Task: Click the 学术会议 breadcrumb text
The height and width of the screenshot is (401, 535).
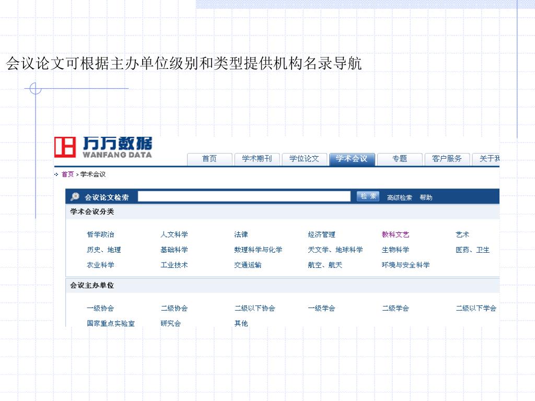Action: 93,174
